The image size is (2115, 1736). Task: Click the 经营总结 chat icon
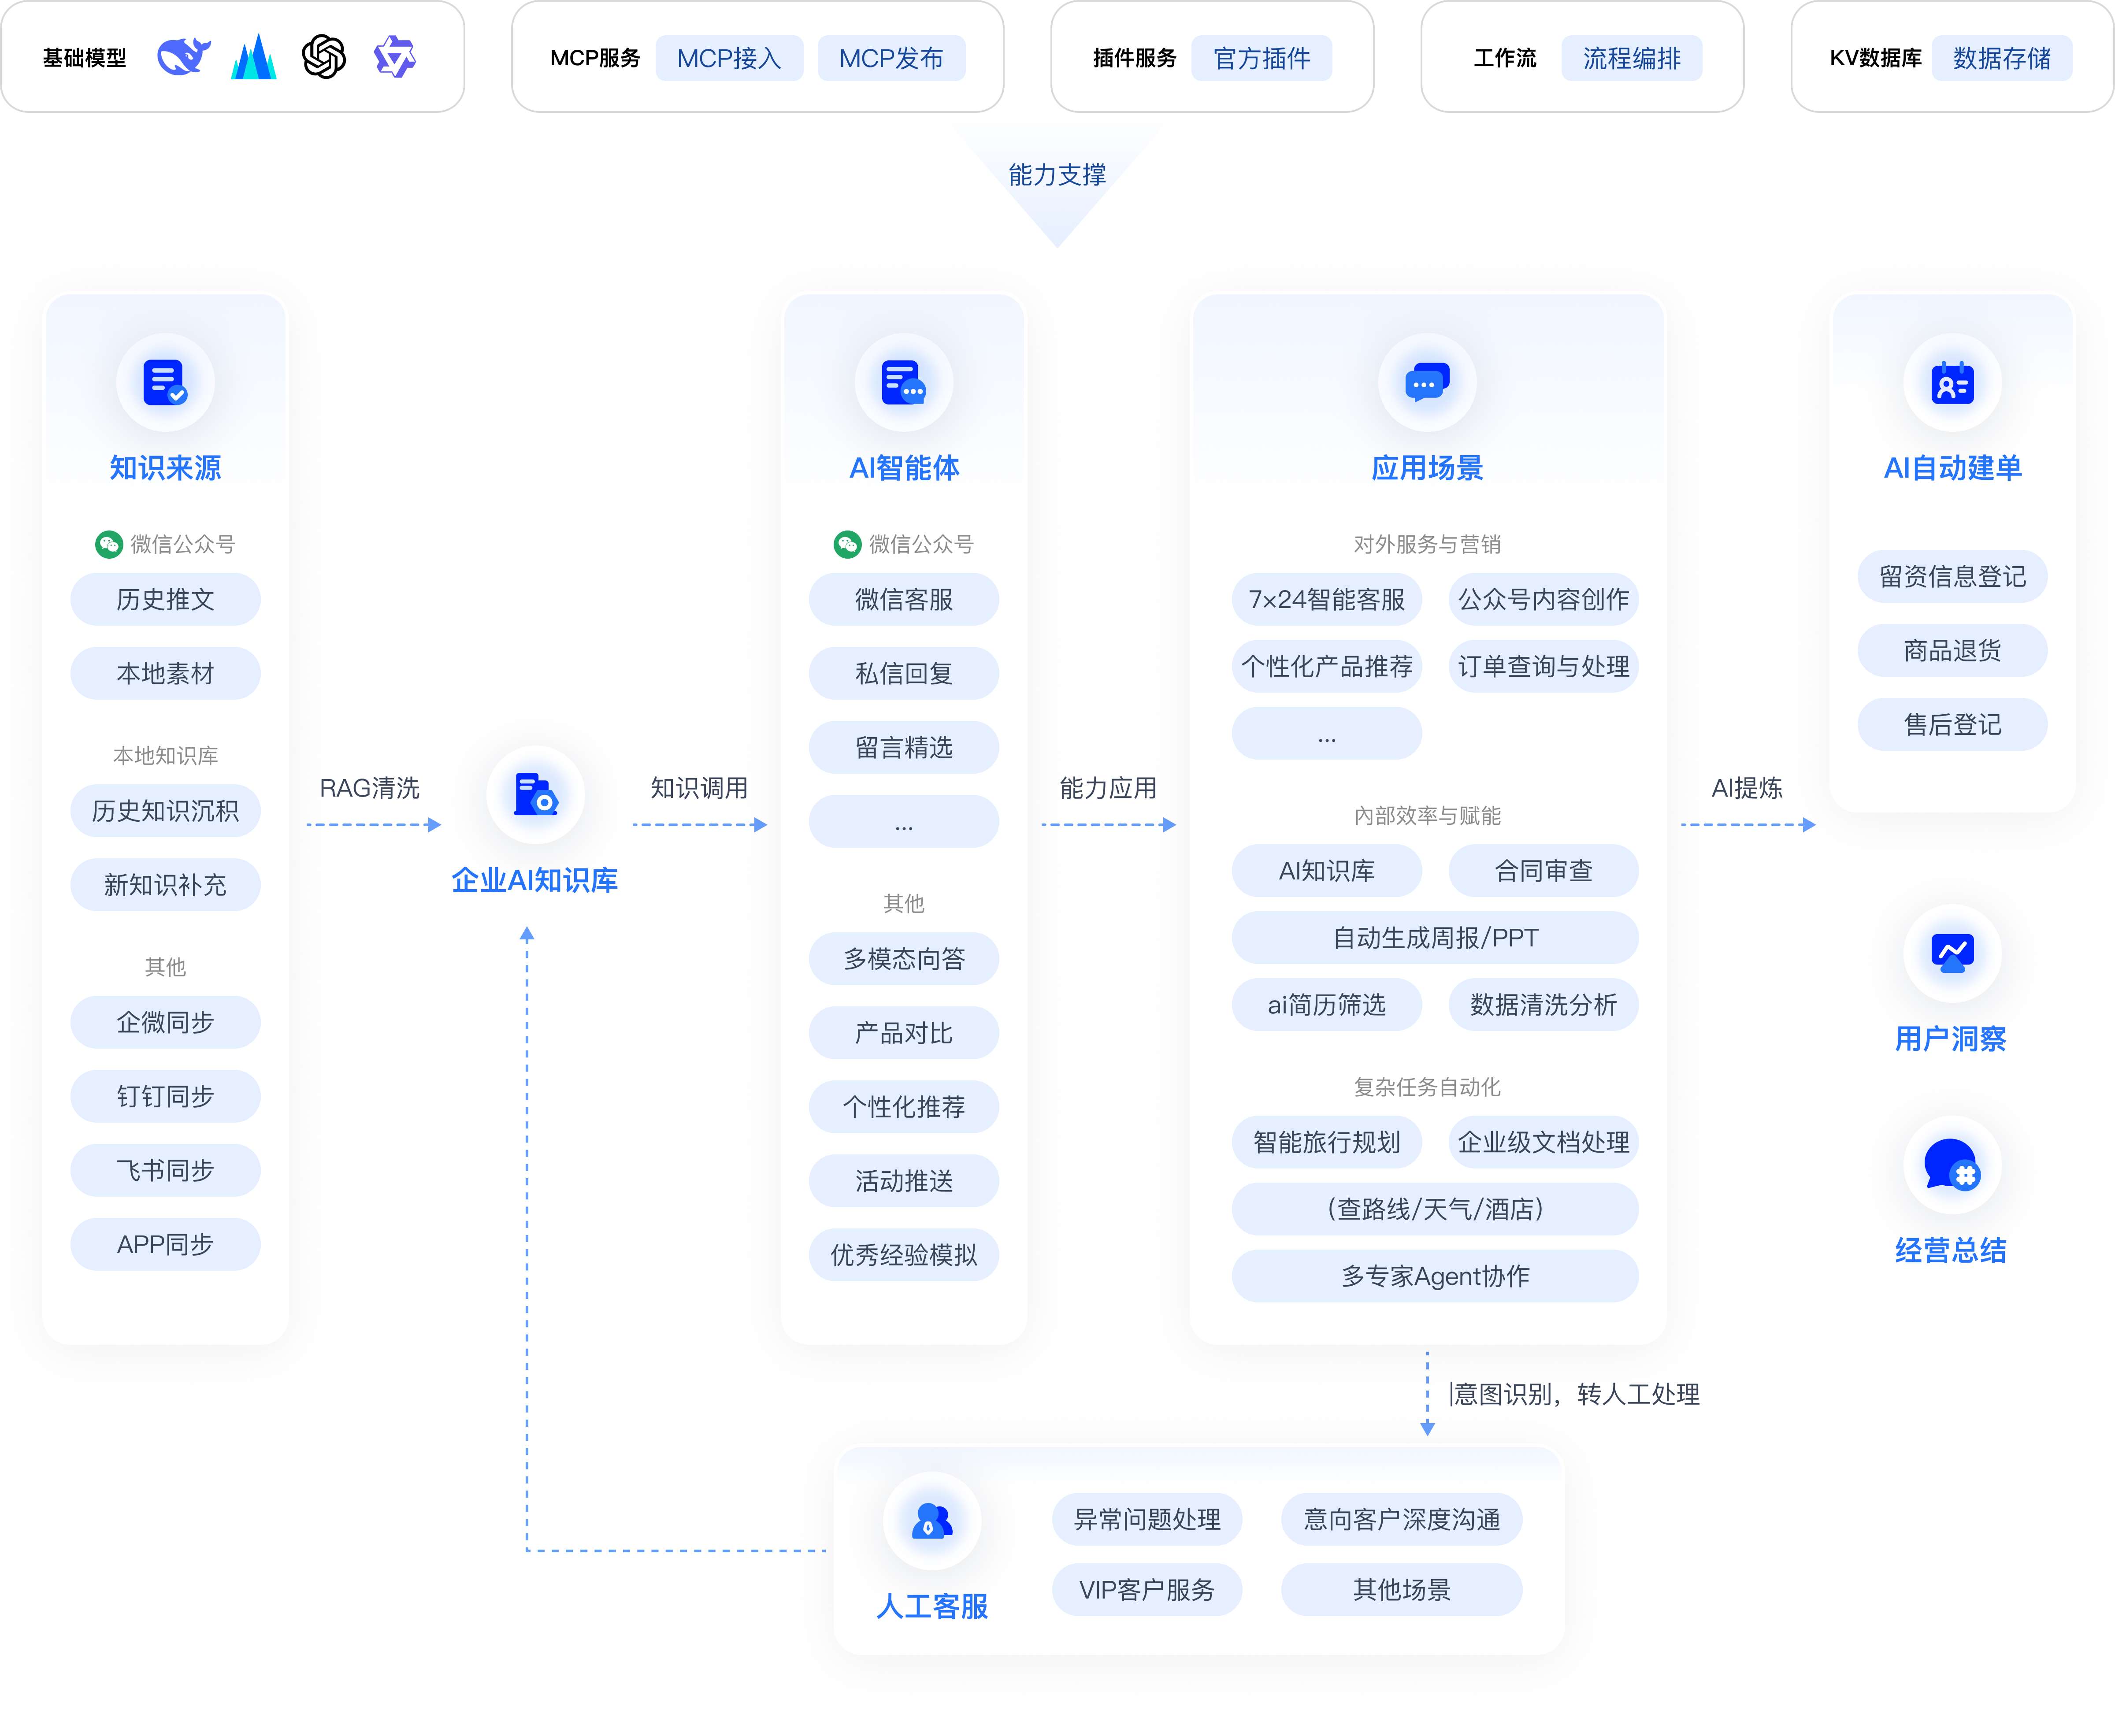click(1952, 1165)
